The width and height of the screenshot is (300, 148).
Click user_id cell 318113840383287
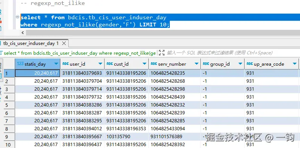(82, 113)
